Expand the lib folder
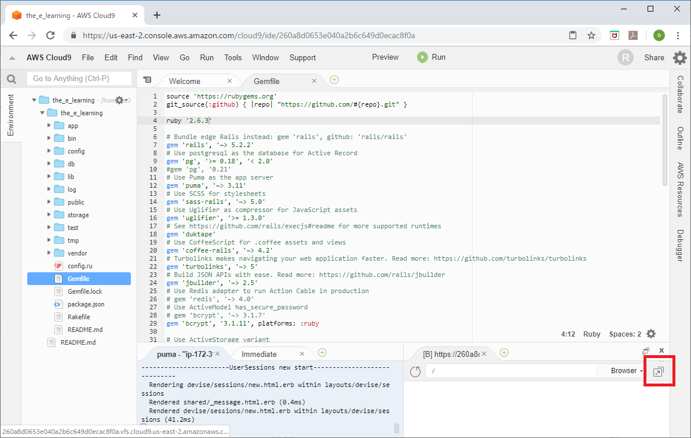 pyautogui.click(x=49, y=177)
